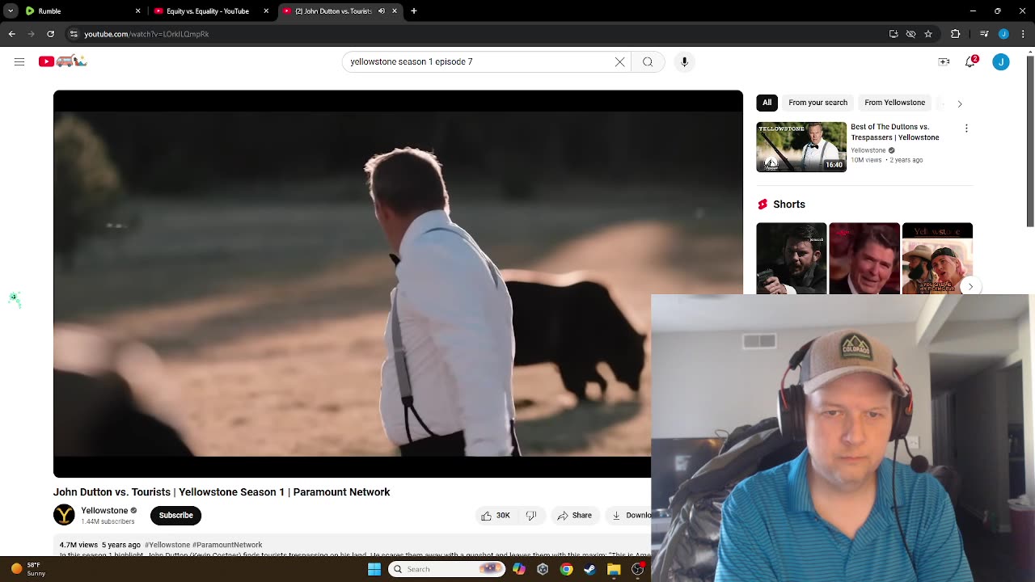Viewport: 1035px width, 582px height.
Task: Open the media control icon in toolbar
Action: pos(984,34)
